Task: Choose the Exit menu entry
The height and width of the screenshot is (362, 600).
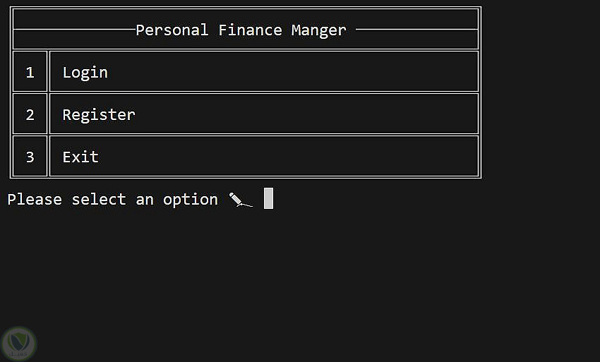Action: [80, 157]
